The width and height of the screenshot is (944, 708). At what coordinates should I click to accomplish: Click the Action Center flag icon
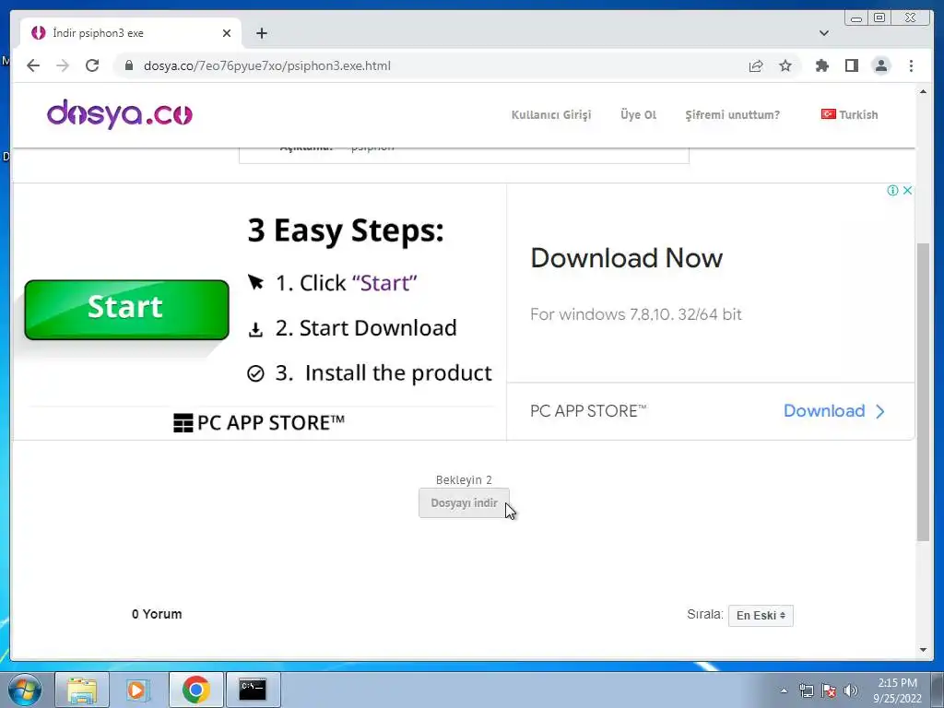click(x=829, y=690)
